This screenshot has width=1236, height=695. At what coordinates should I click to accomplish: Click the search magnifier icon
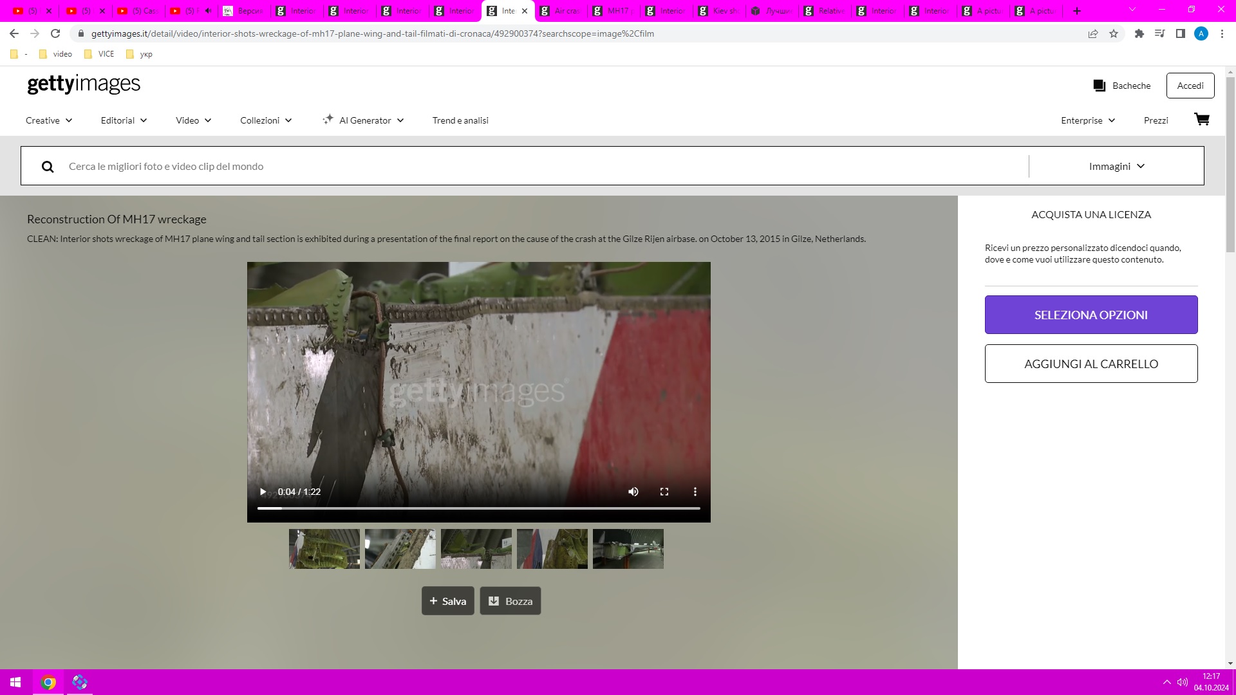[x=48, y=167]
